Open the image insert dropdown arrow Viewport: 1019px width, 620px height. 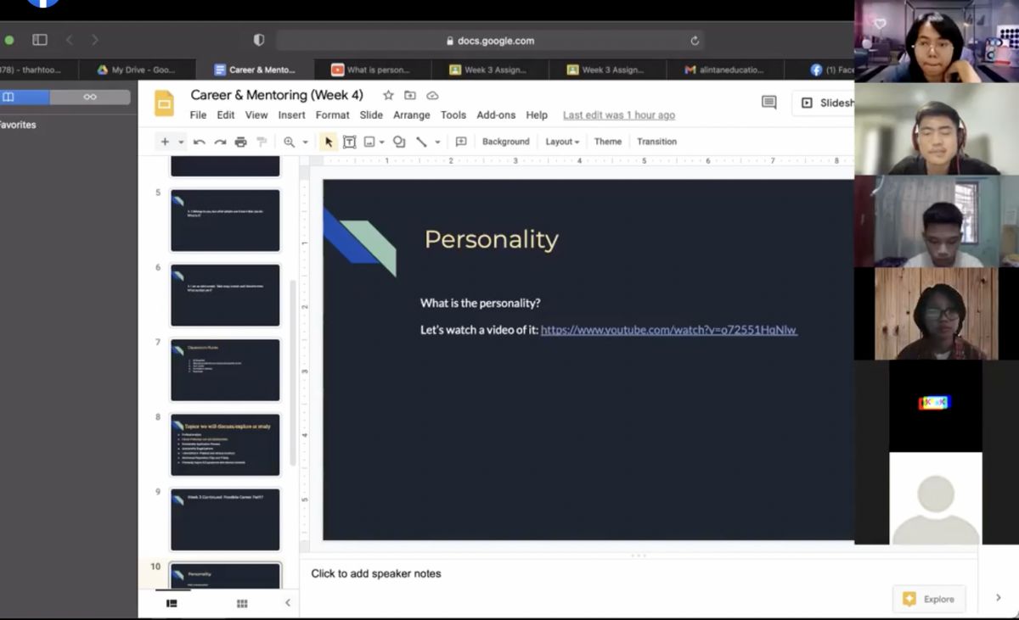point(381,142)
